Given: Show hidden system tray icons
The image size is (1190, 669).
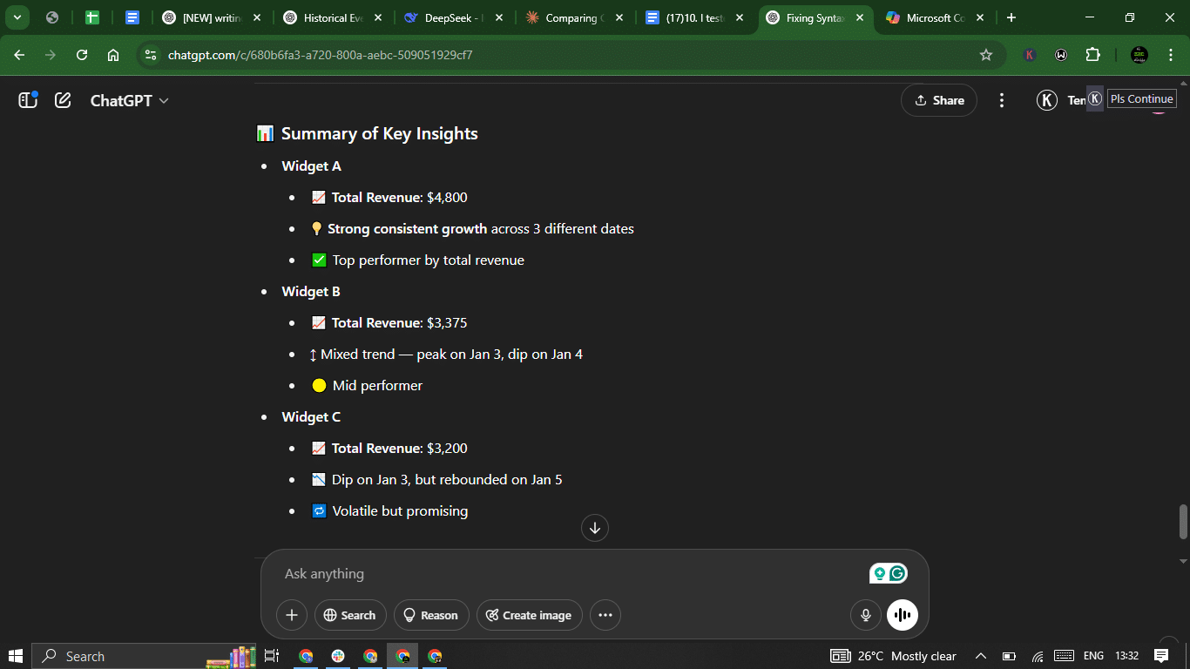Looking at the screenshot, I should (x=981, y=656).
